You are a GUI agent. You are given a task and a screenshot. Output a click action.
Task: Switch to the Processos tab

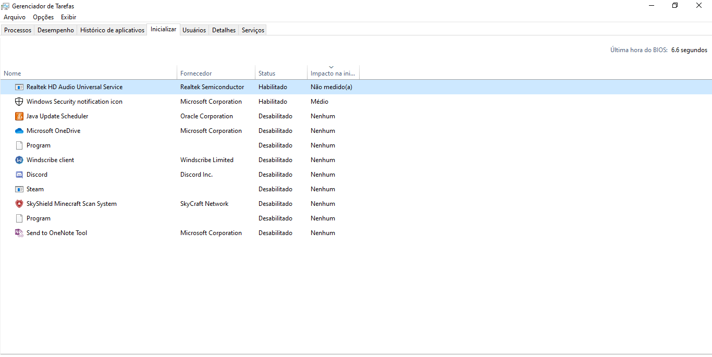18,30
